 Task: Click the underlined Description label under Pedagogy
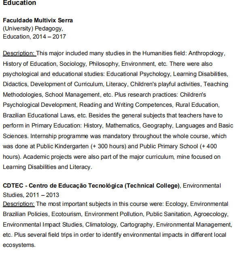[x=19, y=54]
